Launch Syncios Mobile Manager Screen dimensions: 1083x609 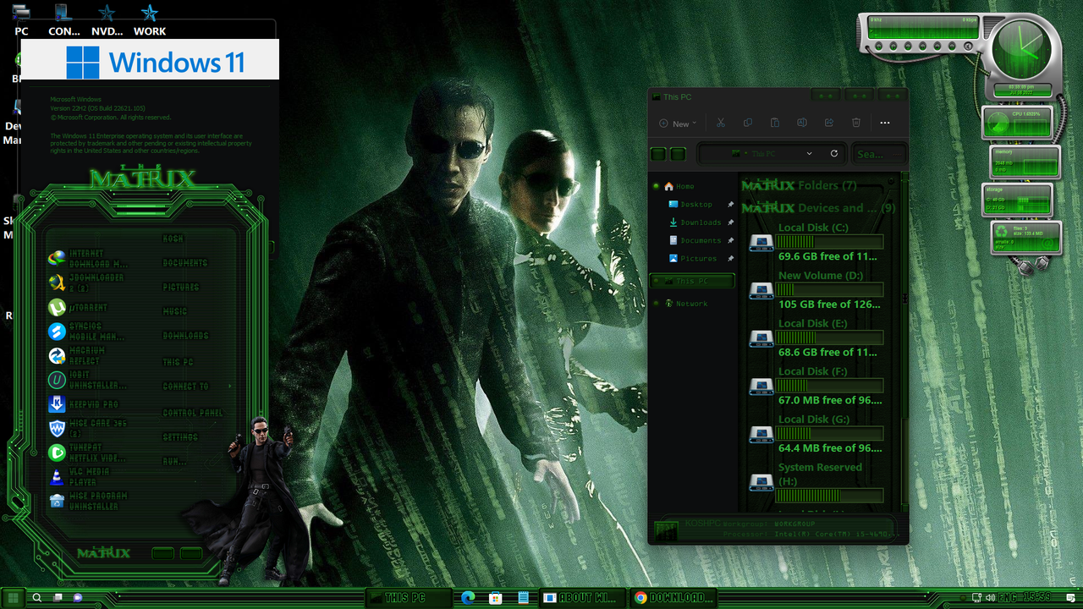87,332
